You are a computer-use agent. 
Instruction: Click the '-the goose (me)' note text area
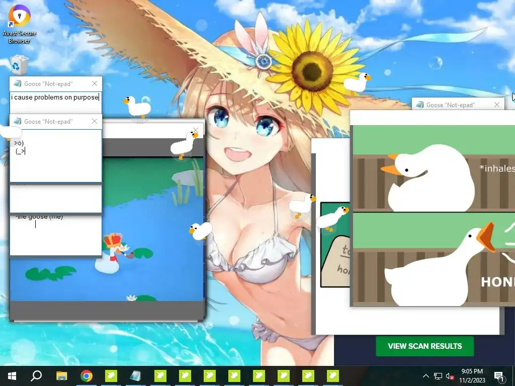point(56,234)
